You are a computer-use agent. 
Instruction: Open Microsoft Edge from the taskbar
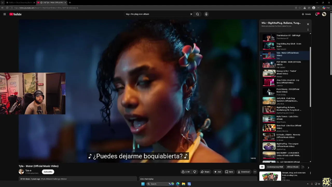[x=178, y=184]
